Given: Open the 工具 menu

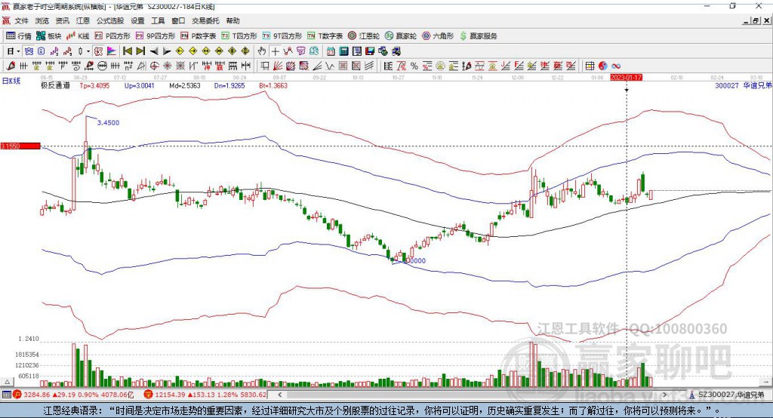Looking at the screenshot, I should point(158,20).
